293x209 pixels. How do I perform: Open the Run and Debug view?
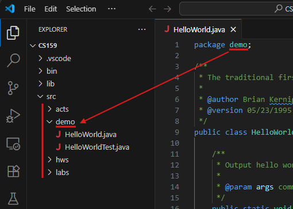click(13, 116)
